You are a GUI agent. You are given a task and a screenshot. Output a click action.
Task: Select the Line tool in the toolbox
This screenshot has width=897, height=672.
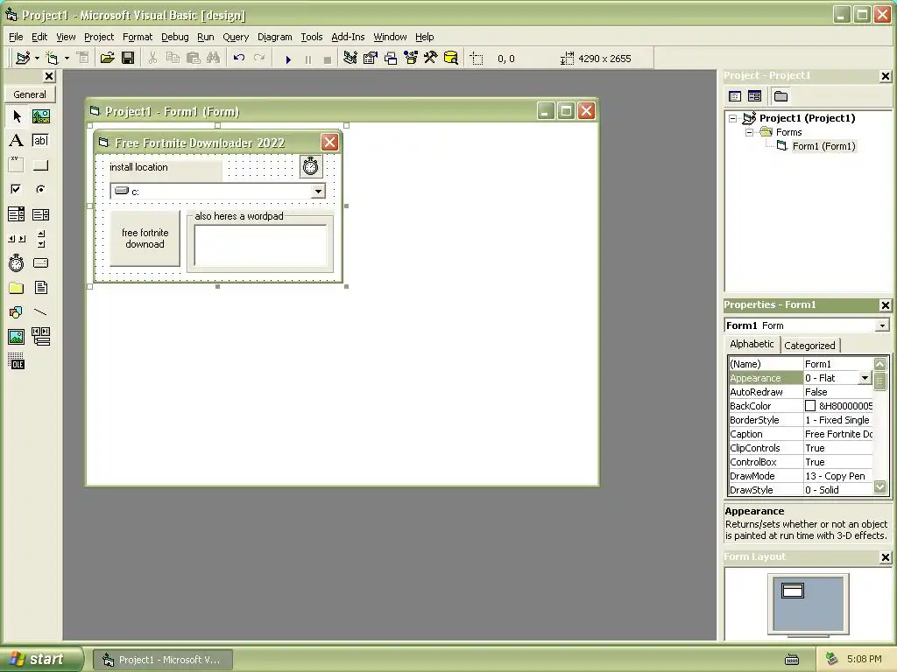click(x=40, y=312)
